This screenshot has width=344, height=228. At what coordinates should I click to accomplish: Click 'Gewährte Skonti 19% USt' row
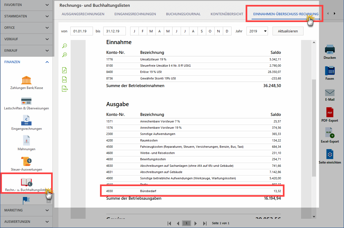(x=193, y=78)
